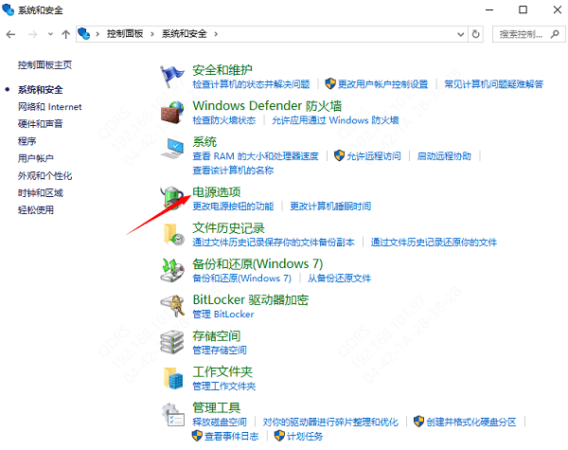Click 对你的驱动器进行碎片整理和优化

tap(330, 422)
